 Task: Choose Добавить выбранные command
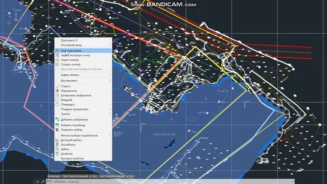pyautogui.click(x=83, y=120)
